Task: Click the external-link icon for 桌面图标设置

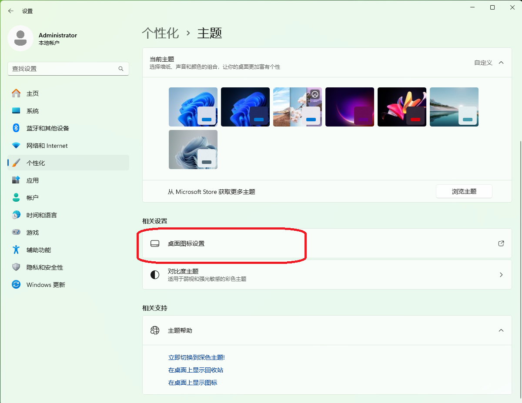Action: [501, 243]
